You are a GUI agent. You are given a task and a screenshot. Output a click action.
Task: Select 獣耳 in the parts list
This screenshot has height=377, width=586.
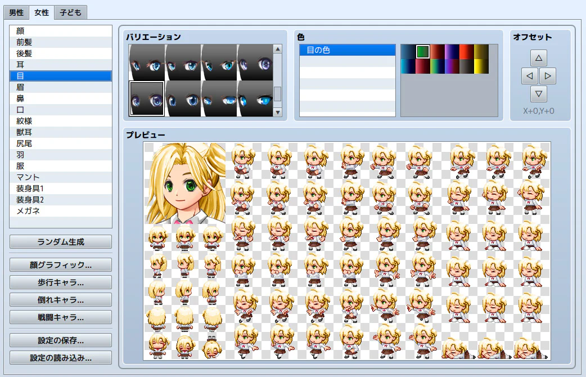pos(61,132)
